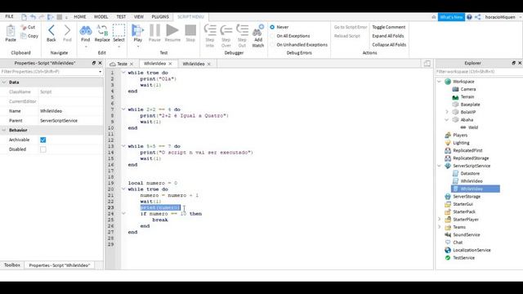Screen dimensions: 523x294
Task: Click the Filter Properties search field
Action: [x=51, y=72]
